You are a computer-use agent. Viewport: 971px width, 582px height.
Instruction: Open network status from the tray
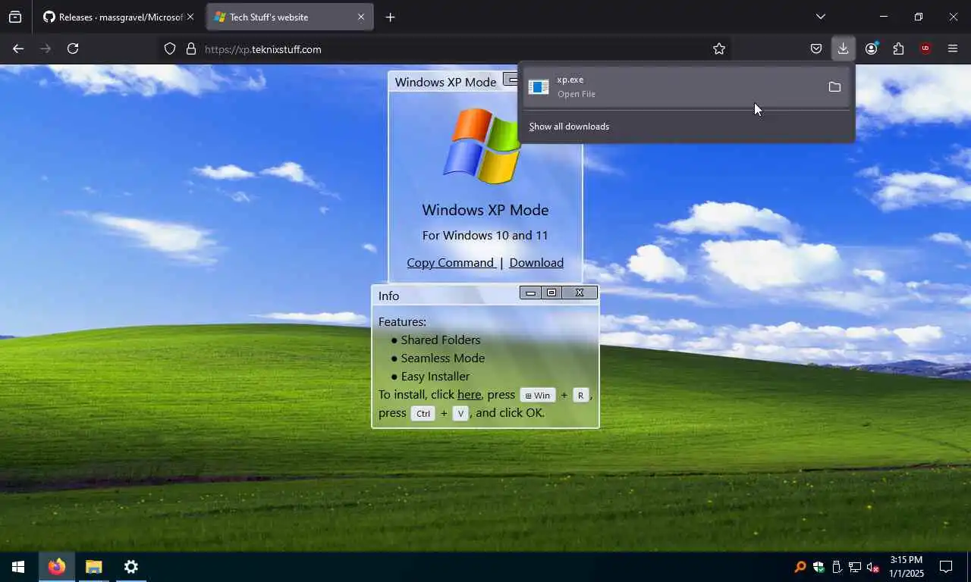[x=855, y=567]
